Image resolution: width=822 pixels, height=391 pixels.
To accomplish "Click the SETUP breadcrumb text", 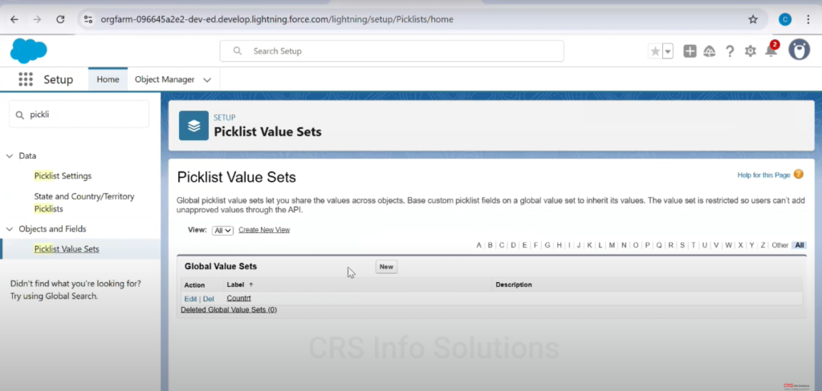I will click(x=225, y=118).
